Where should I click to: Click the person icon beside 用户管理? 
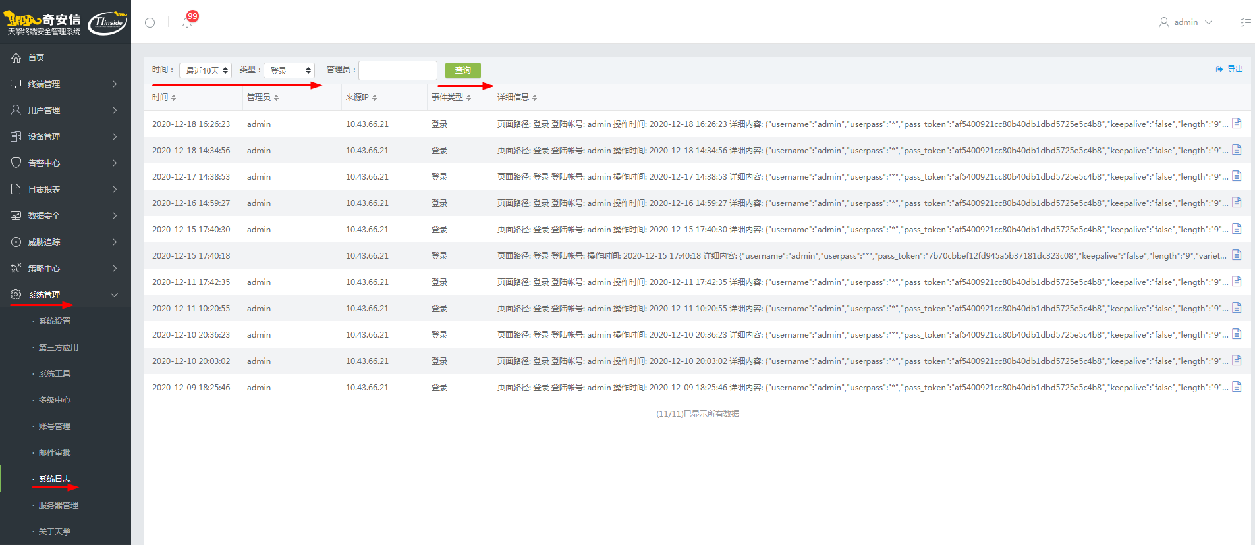[16, 111]
